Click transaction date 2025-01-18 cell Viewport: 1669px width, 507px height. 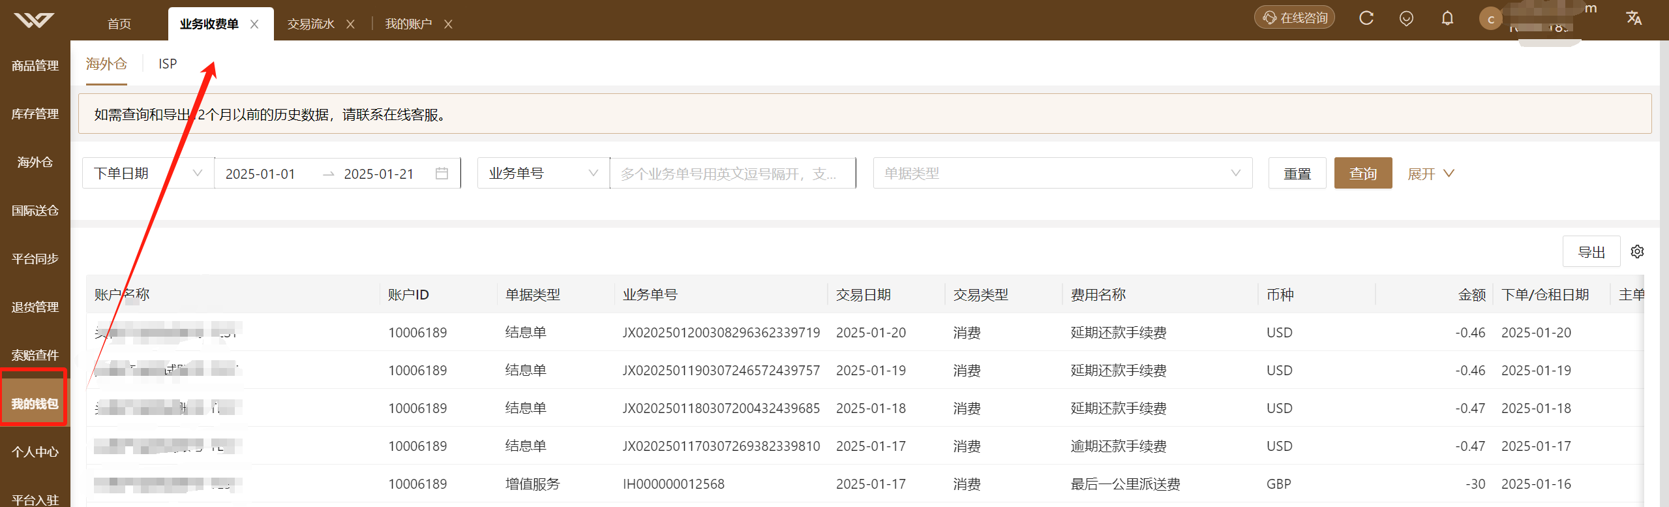pos(871,408)
